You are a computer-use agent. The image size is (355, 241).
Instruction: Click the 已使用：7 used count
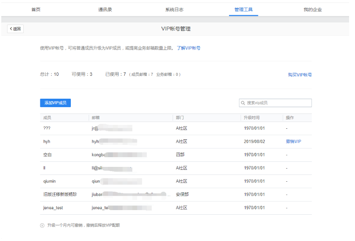[115, 75]
